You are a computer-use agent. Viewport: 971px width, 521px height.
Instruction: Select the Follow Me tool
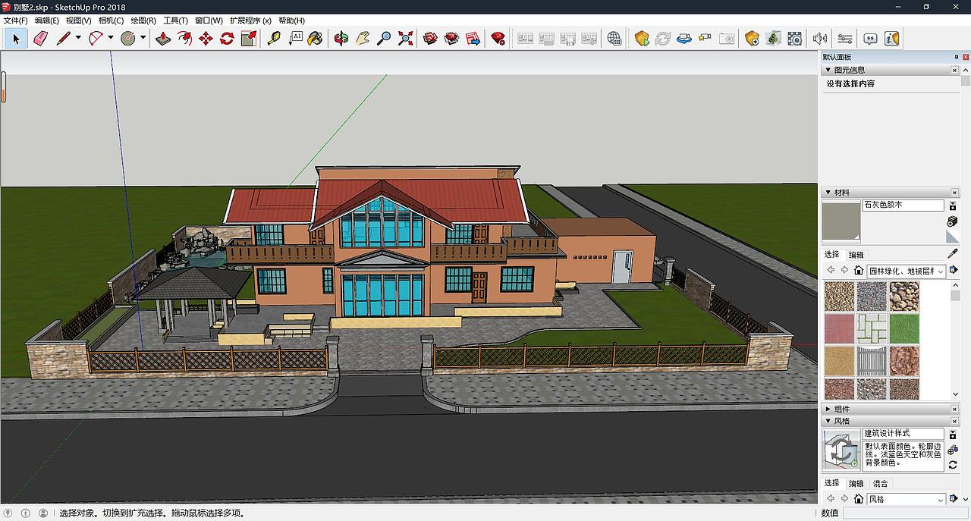pyautogui.click(x=184, y=38)
